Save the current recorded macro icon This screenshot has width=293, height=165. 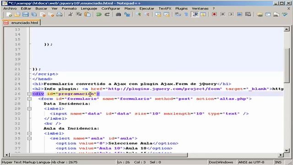248,14
